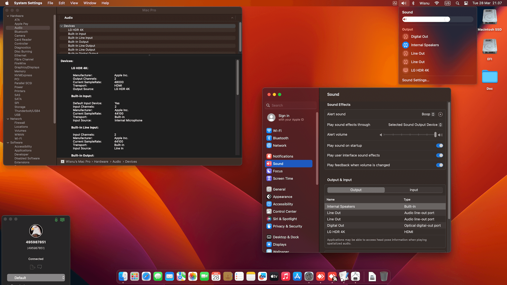Play the Boop alert sound preview
Screen dimensions: 507x285
click(x=440, y=114)
